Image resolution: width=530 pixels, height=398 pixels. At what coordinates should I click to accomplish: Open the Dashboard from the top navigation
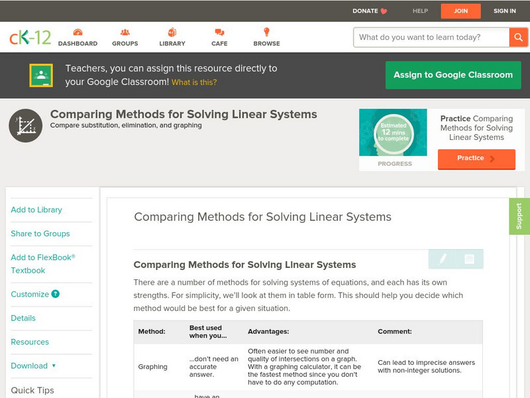point(78,37)
